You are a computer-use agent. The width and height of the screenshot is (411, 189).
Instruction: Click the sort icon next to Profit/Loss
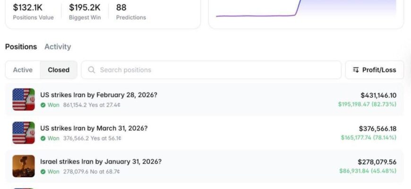pyautogui.click(x=356, y=70)
